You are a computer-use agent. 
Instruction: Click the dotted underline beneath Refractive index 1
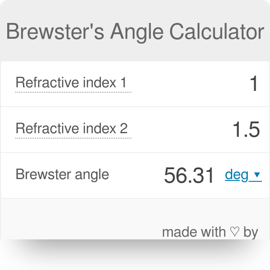pyautogui.click(x=73, y=92)
